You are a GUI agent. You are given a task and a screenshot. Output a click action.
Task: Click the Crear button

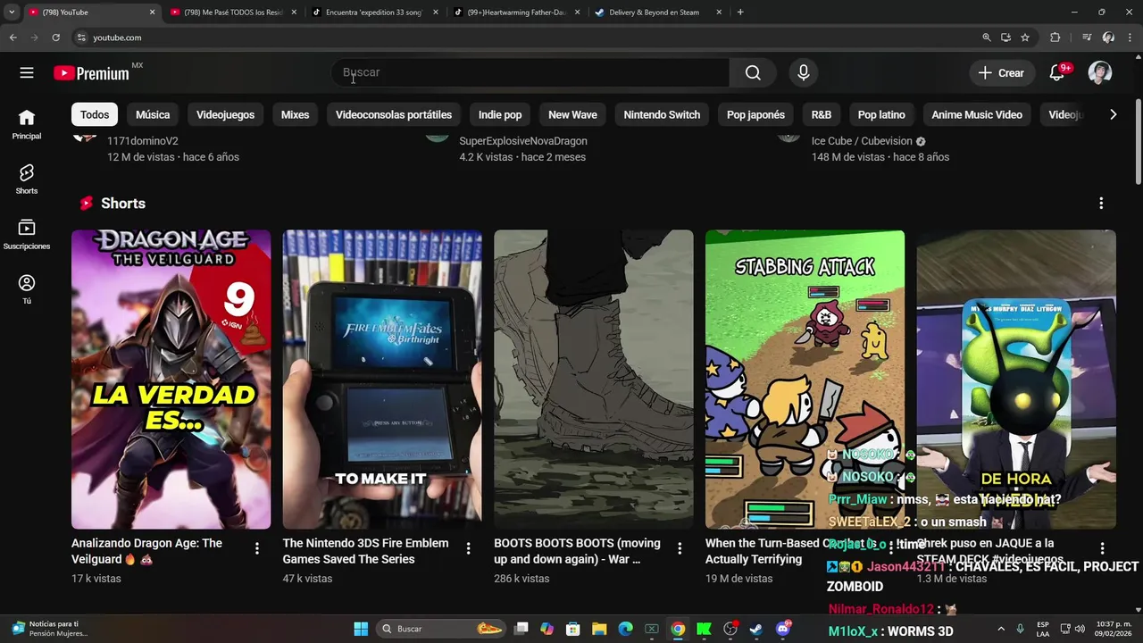pyautogui.click(x=1002, y=73)
